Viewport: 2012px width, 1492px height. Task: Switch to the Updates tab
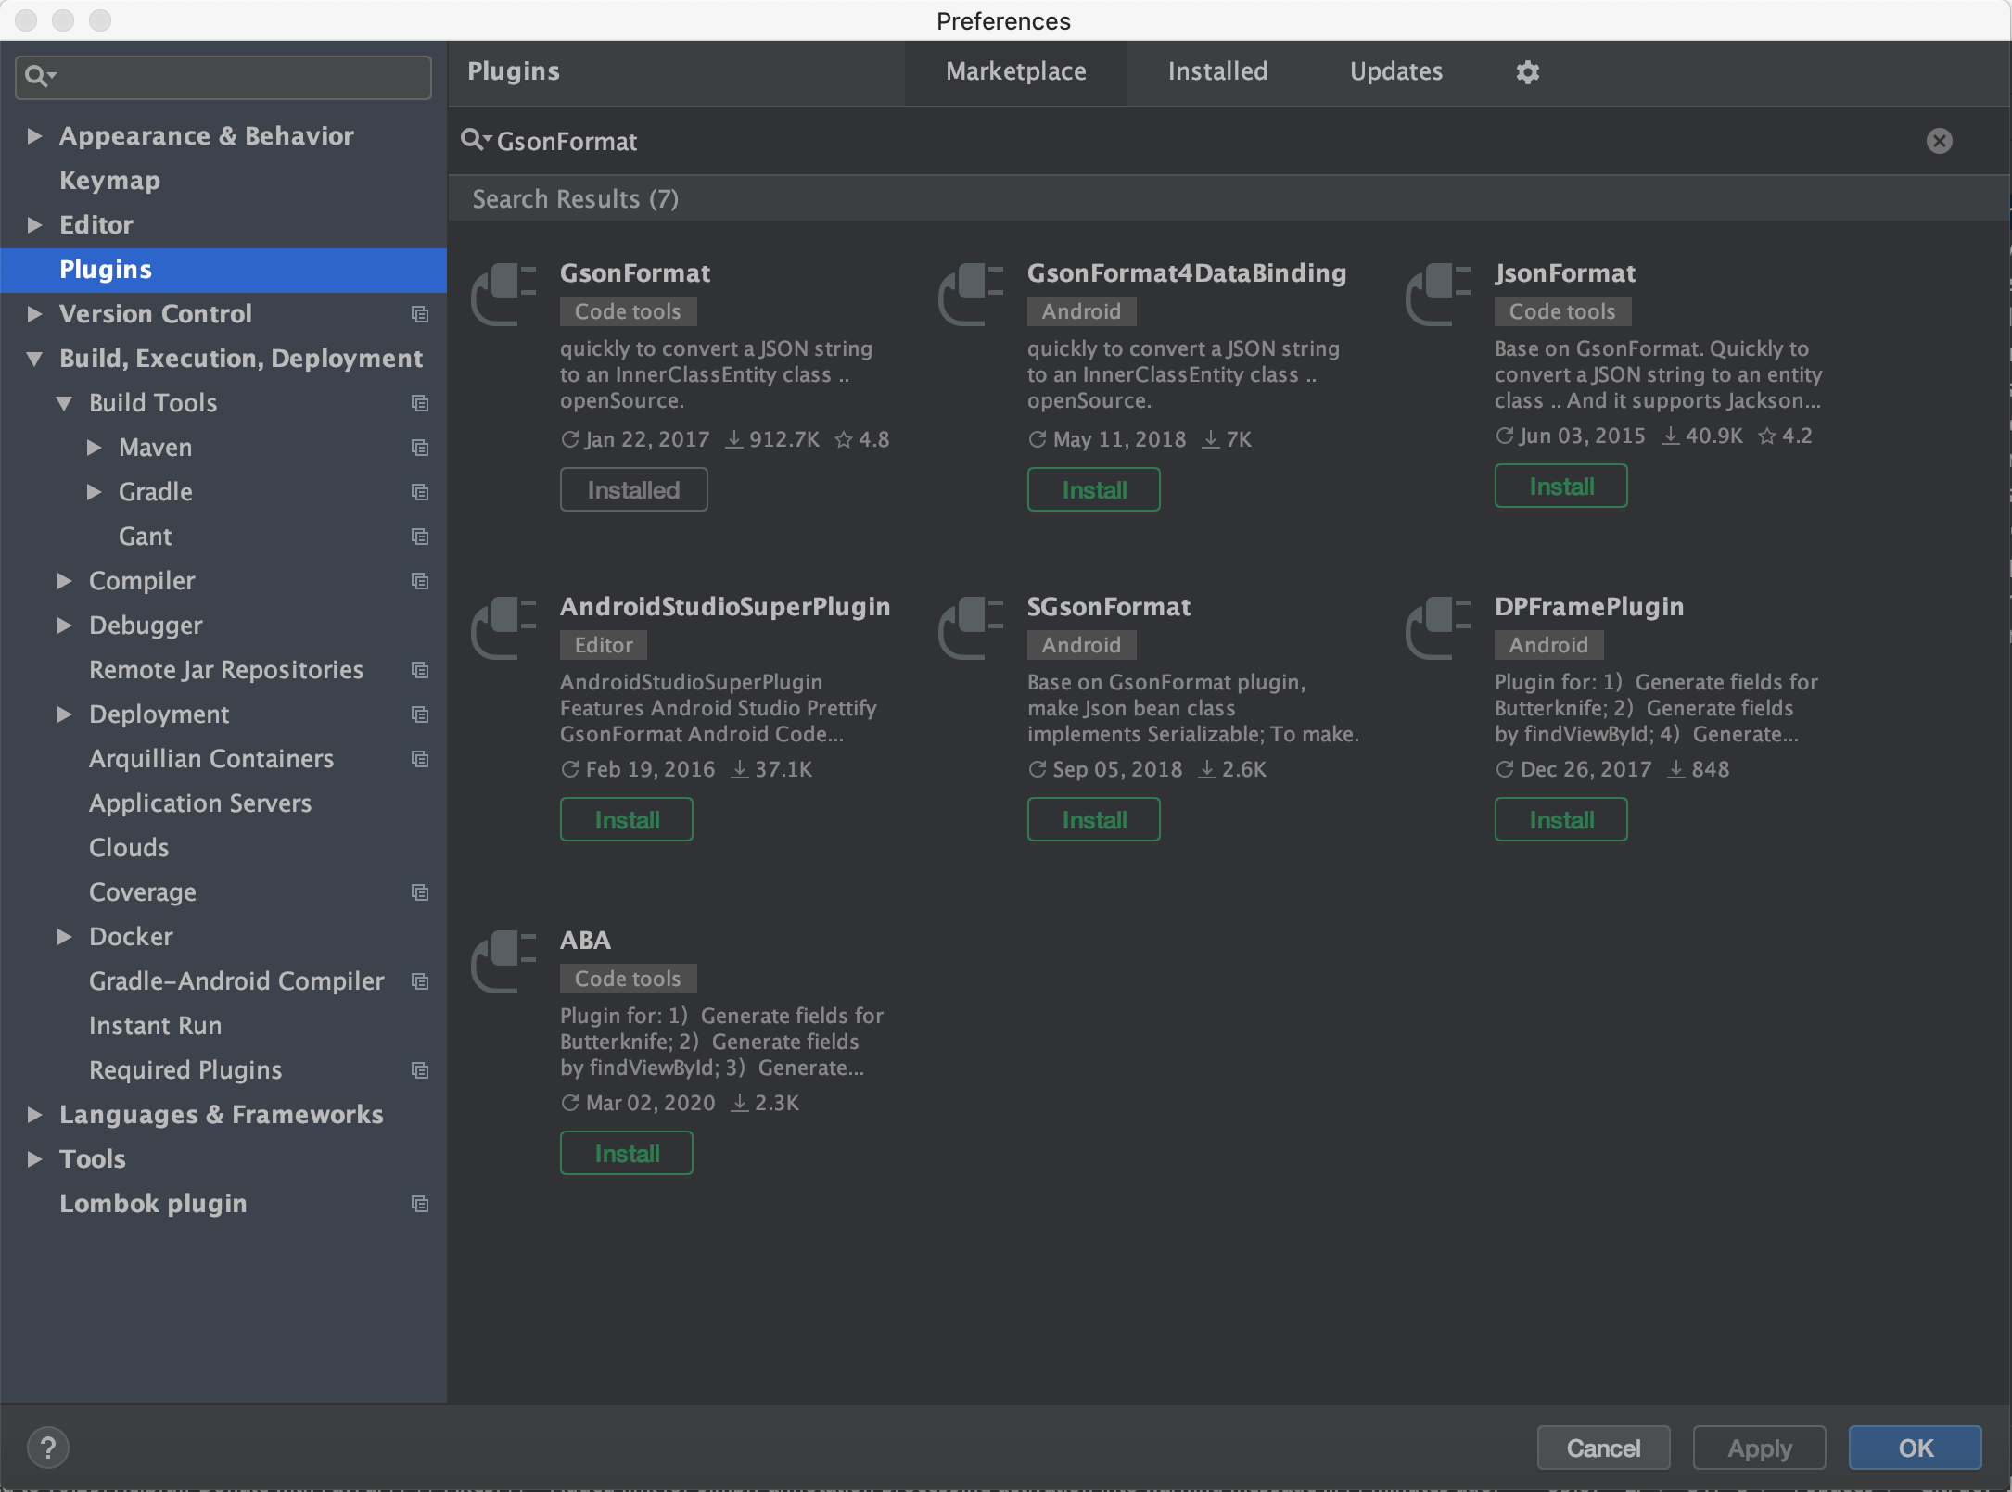pos(1395,71)
